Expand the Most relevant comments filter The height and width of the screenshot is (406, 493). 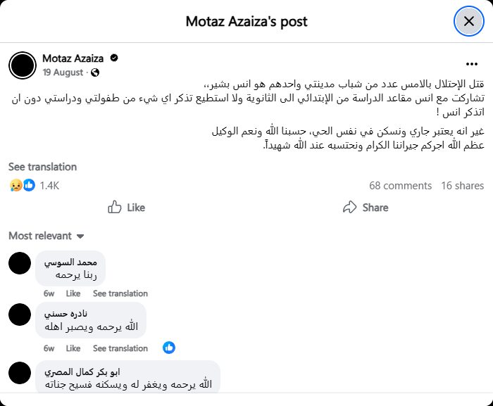tap(46, 236)
